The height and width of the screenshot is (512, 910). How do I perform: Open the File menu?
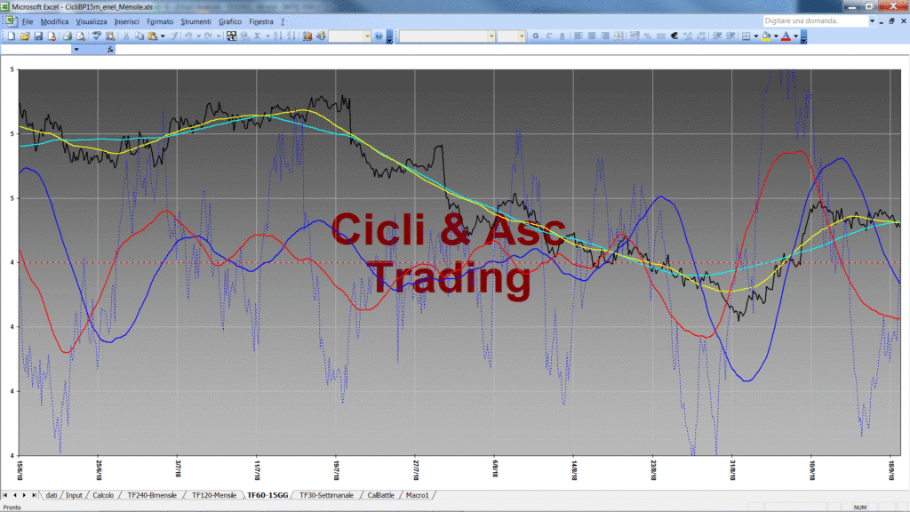[x=28, y=21]
